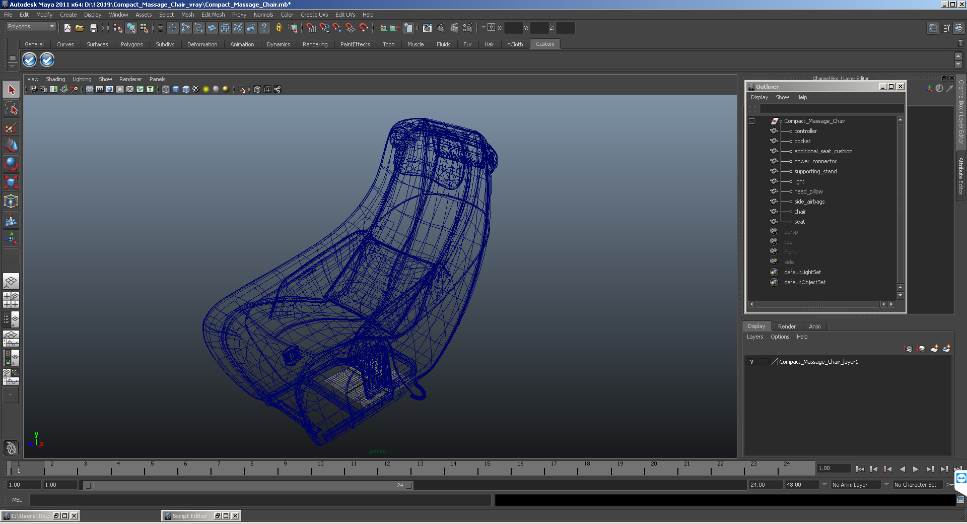Open Layers menu in Layer Editor
Screen dimensions: 967x524
(x=754, y=337)
